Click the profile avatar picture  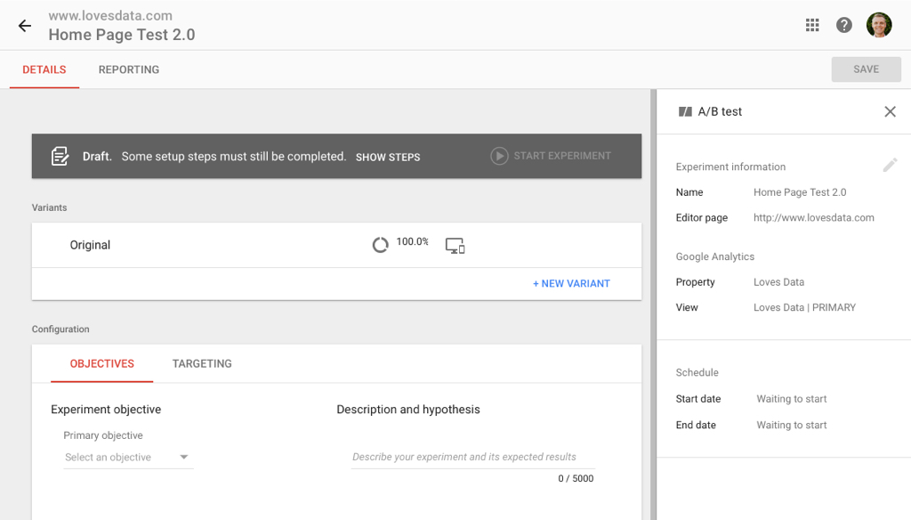coord(879,24)
